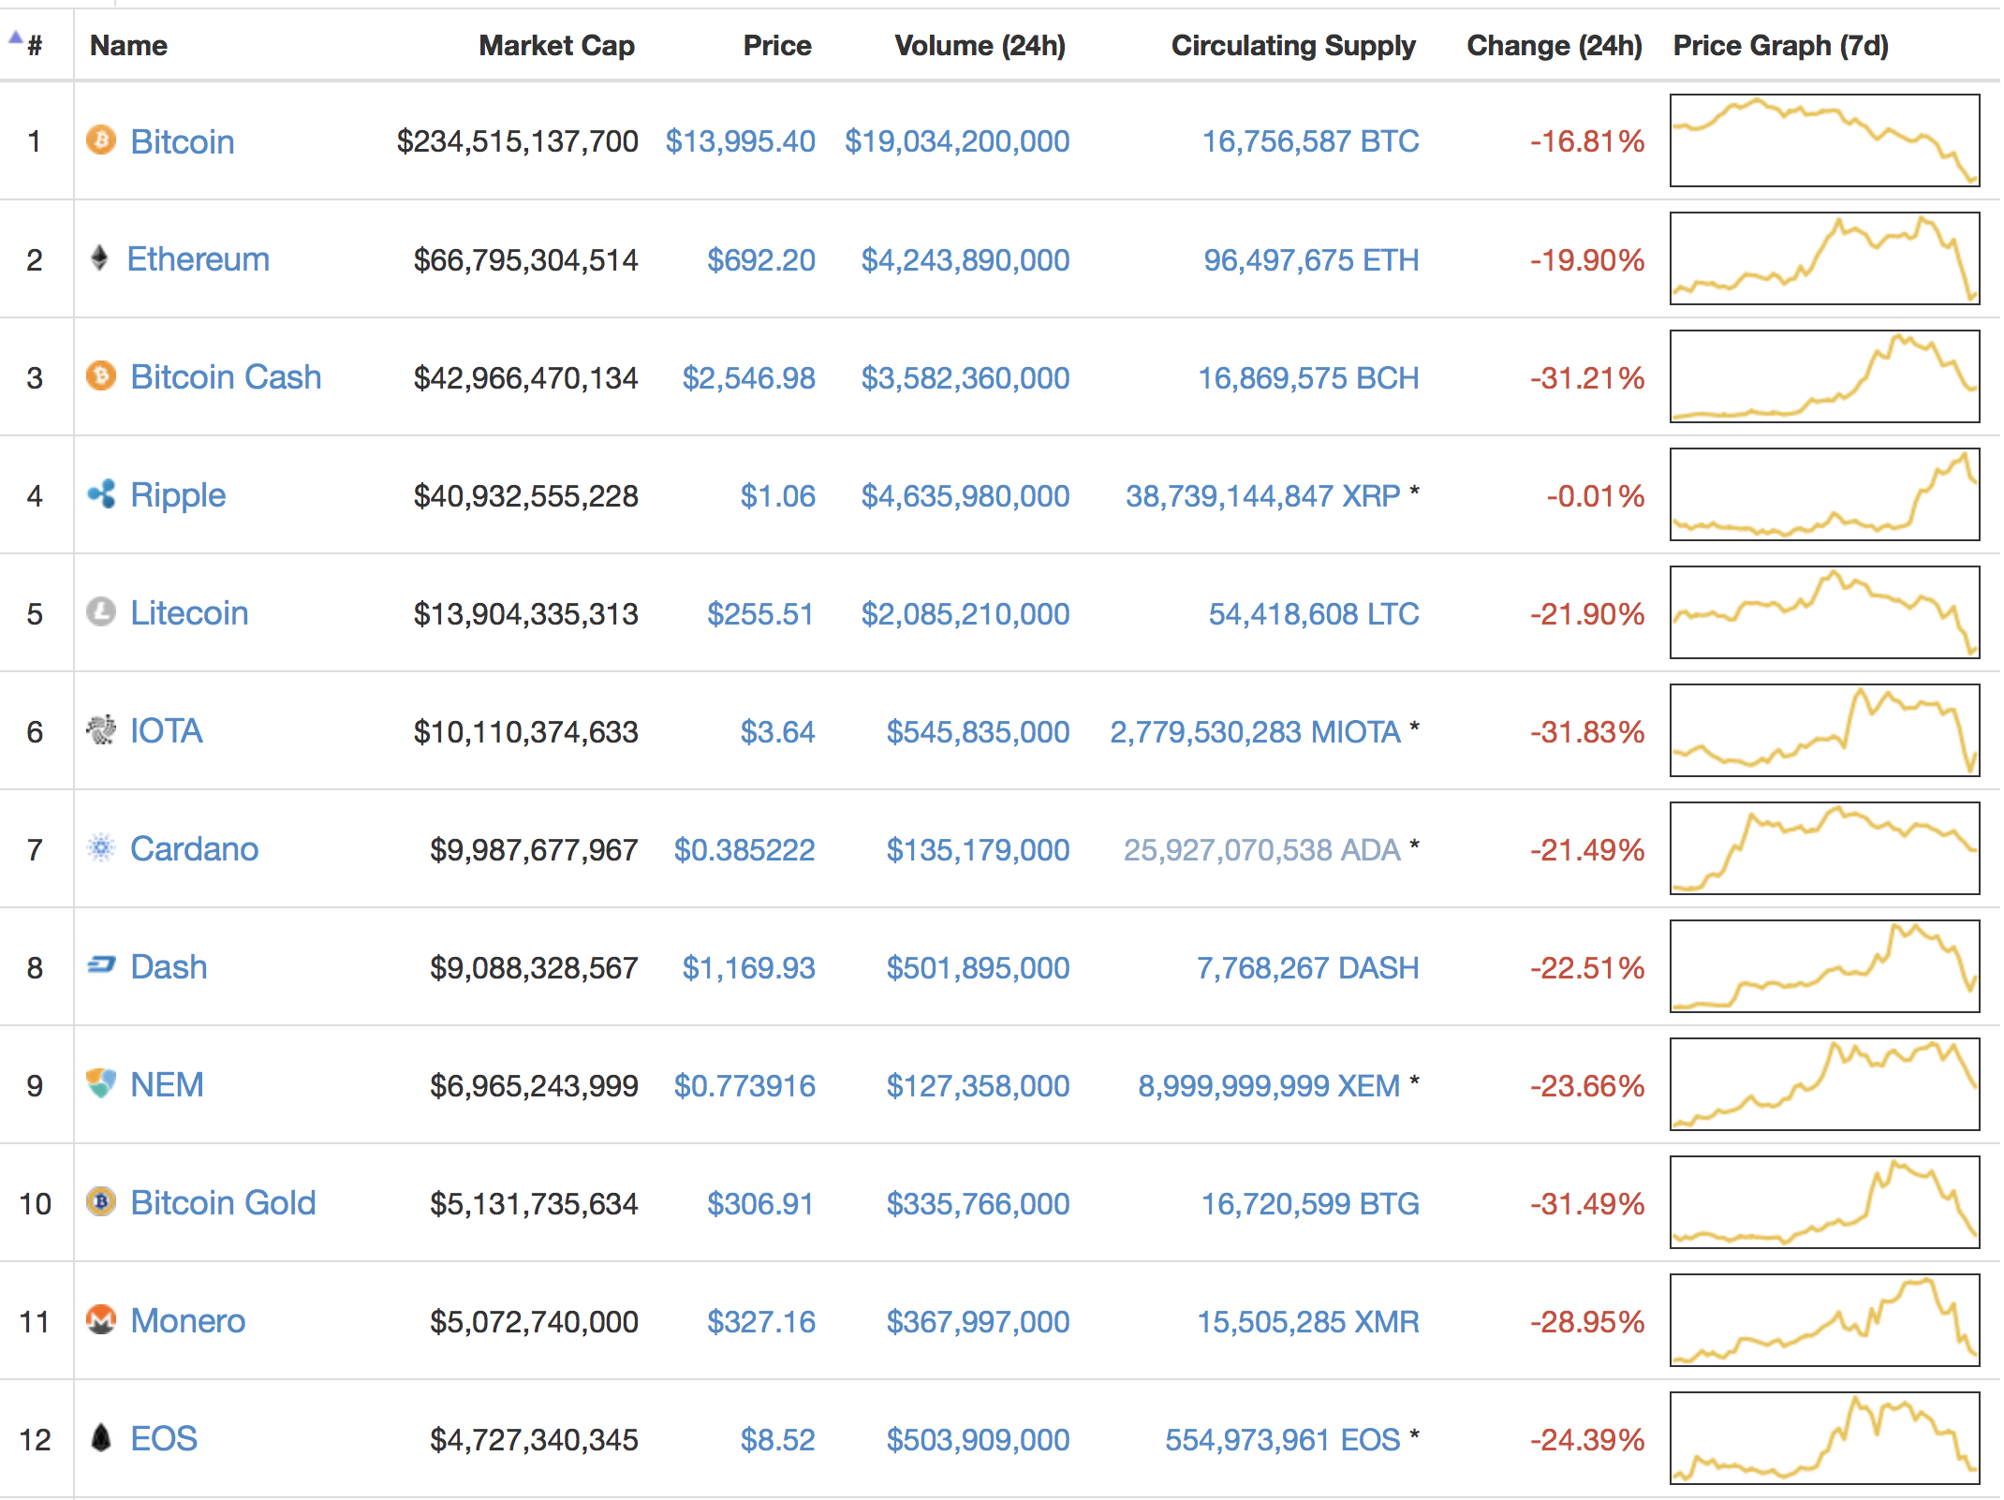Click the NEM logo icon
Screen dimensions: 2004x1500
tap(101, 1084)
